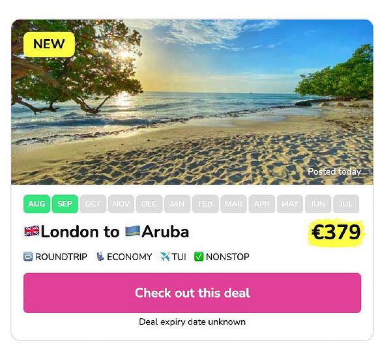The image size is (391, 358).
Task: Select the SEP month chip
Action: click(65, 204)
